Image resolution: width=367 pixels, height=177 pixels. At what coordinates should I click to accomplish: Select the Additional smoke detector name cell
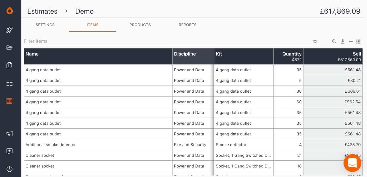[x=98, y=145]
